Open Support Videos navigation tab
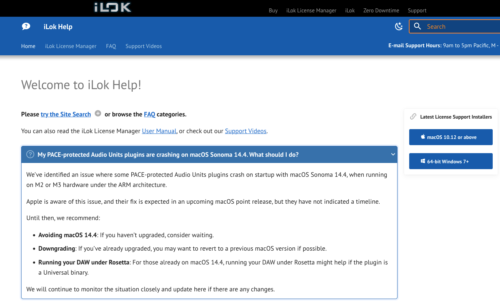 tap(144, 46)
